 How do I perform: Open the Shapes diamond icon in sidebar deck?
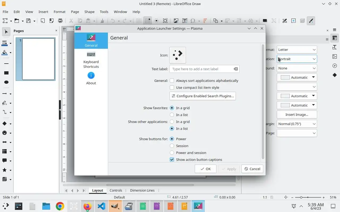(x=334, y=75)
